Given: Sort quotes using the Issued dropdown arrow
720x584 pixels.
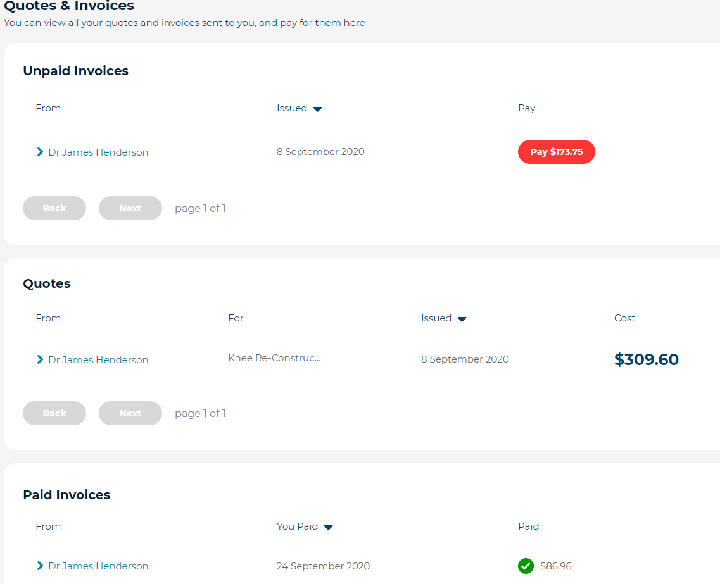Looking at the screenshot, I should pos(462,318).
